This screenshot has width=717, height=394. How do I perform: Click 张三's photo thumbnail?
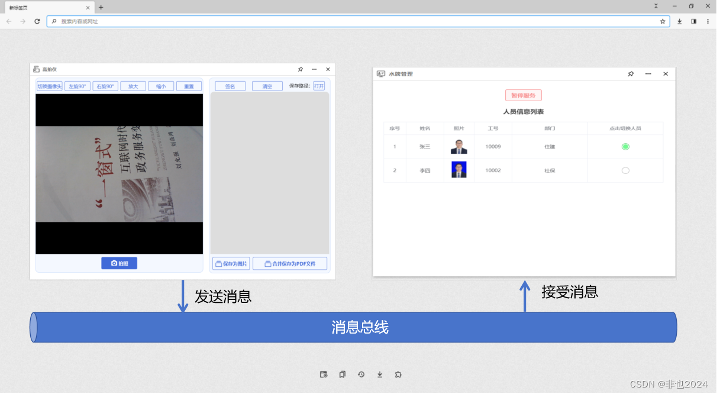[x=459, y=147]
